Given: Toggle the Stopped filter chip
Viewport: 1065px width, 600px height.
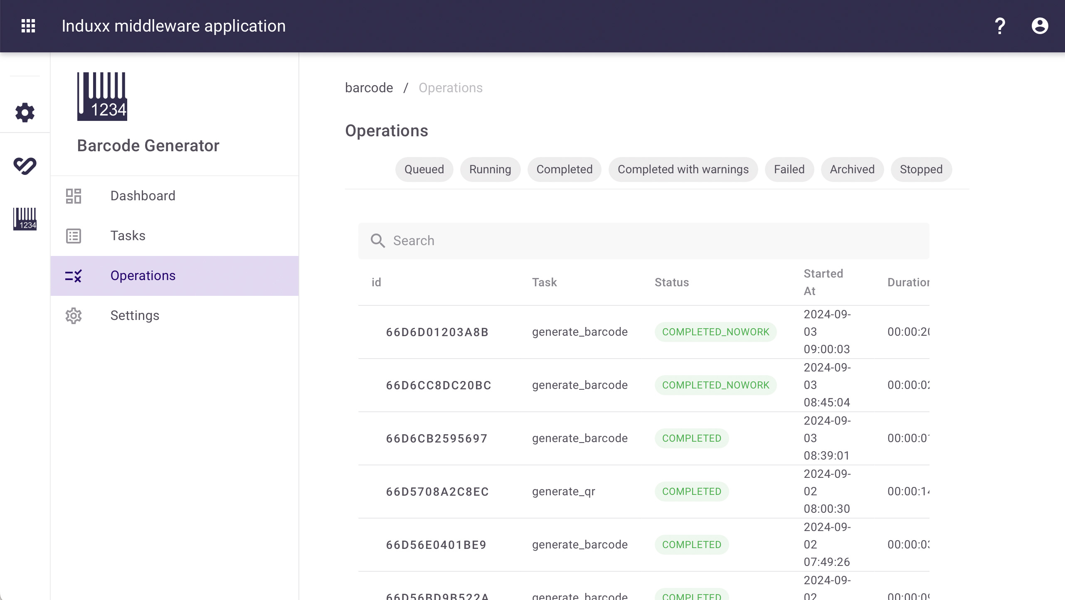Looking at the screenshot, I should pos(921,169).
